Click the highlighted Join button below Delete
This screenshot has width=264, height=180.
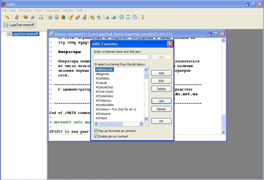coord(161,101)
